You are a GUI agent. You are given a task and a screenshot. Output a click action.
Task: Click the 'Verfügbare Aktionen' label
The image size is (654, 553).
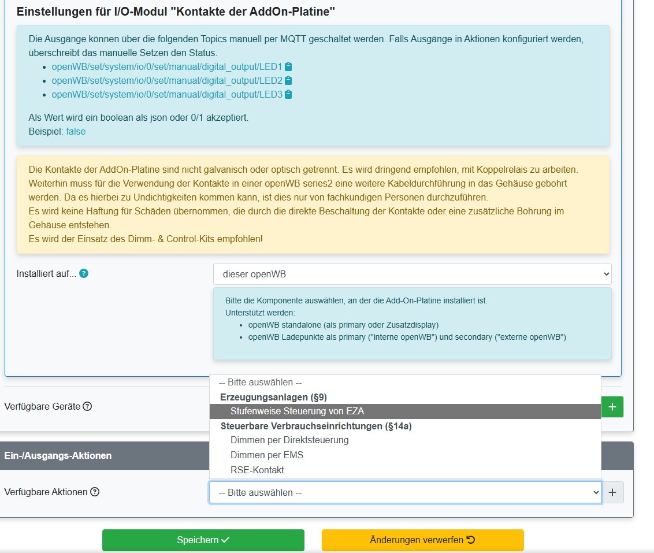pyautogui.click(x=46, y=492)
